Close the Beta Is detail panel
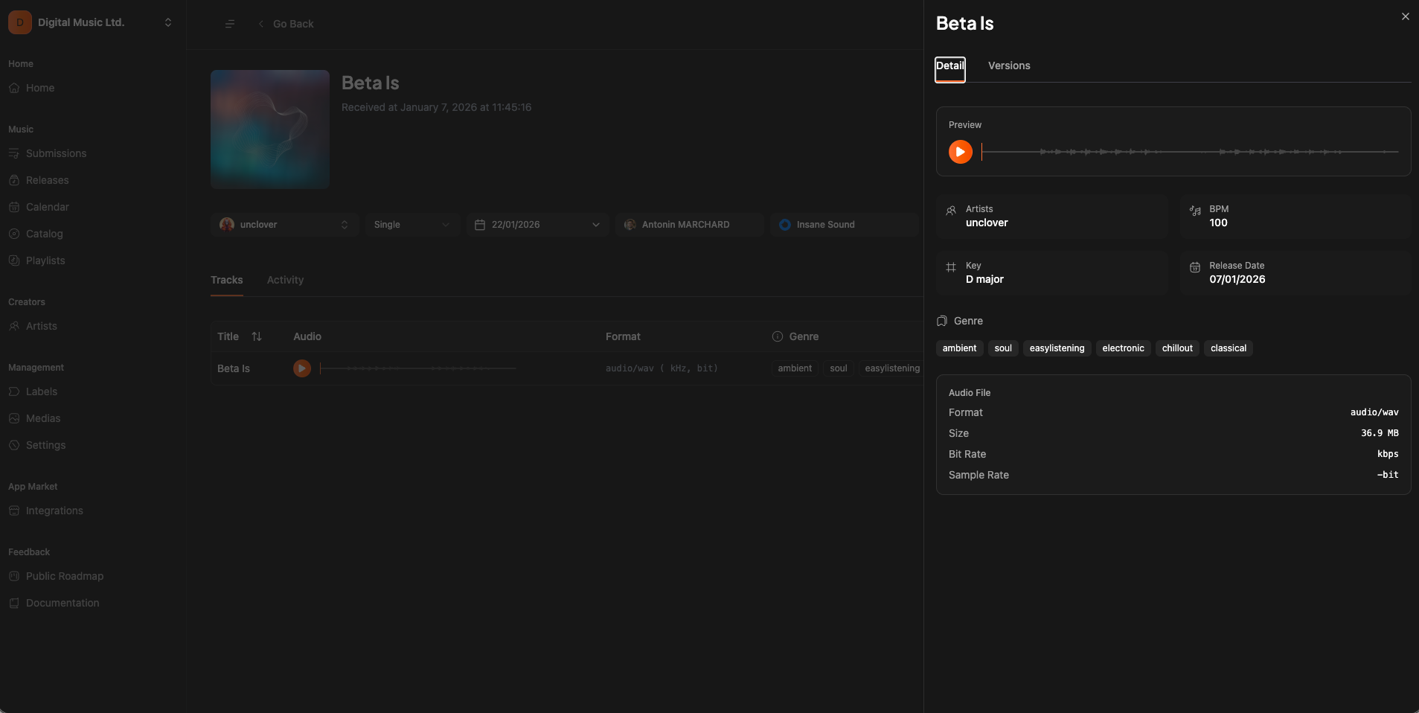The height and width of the screenshot is (713, 1419). point(1405,16)
